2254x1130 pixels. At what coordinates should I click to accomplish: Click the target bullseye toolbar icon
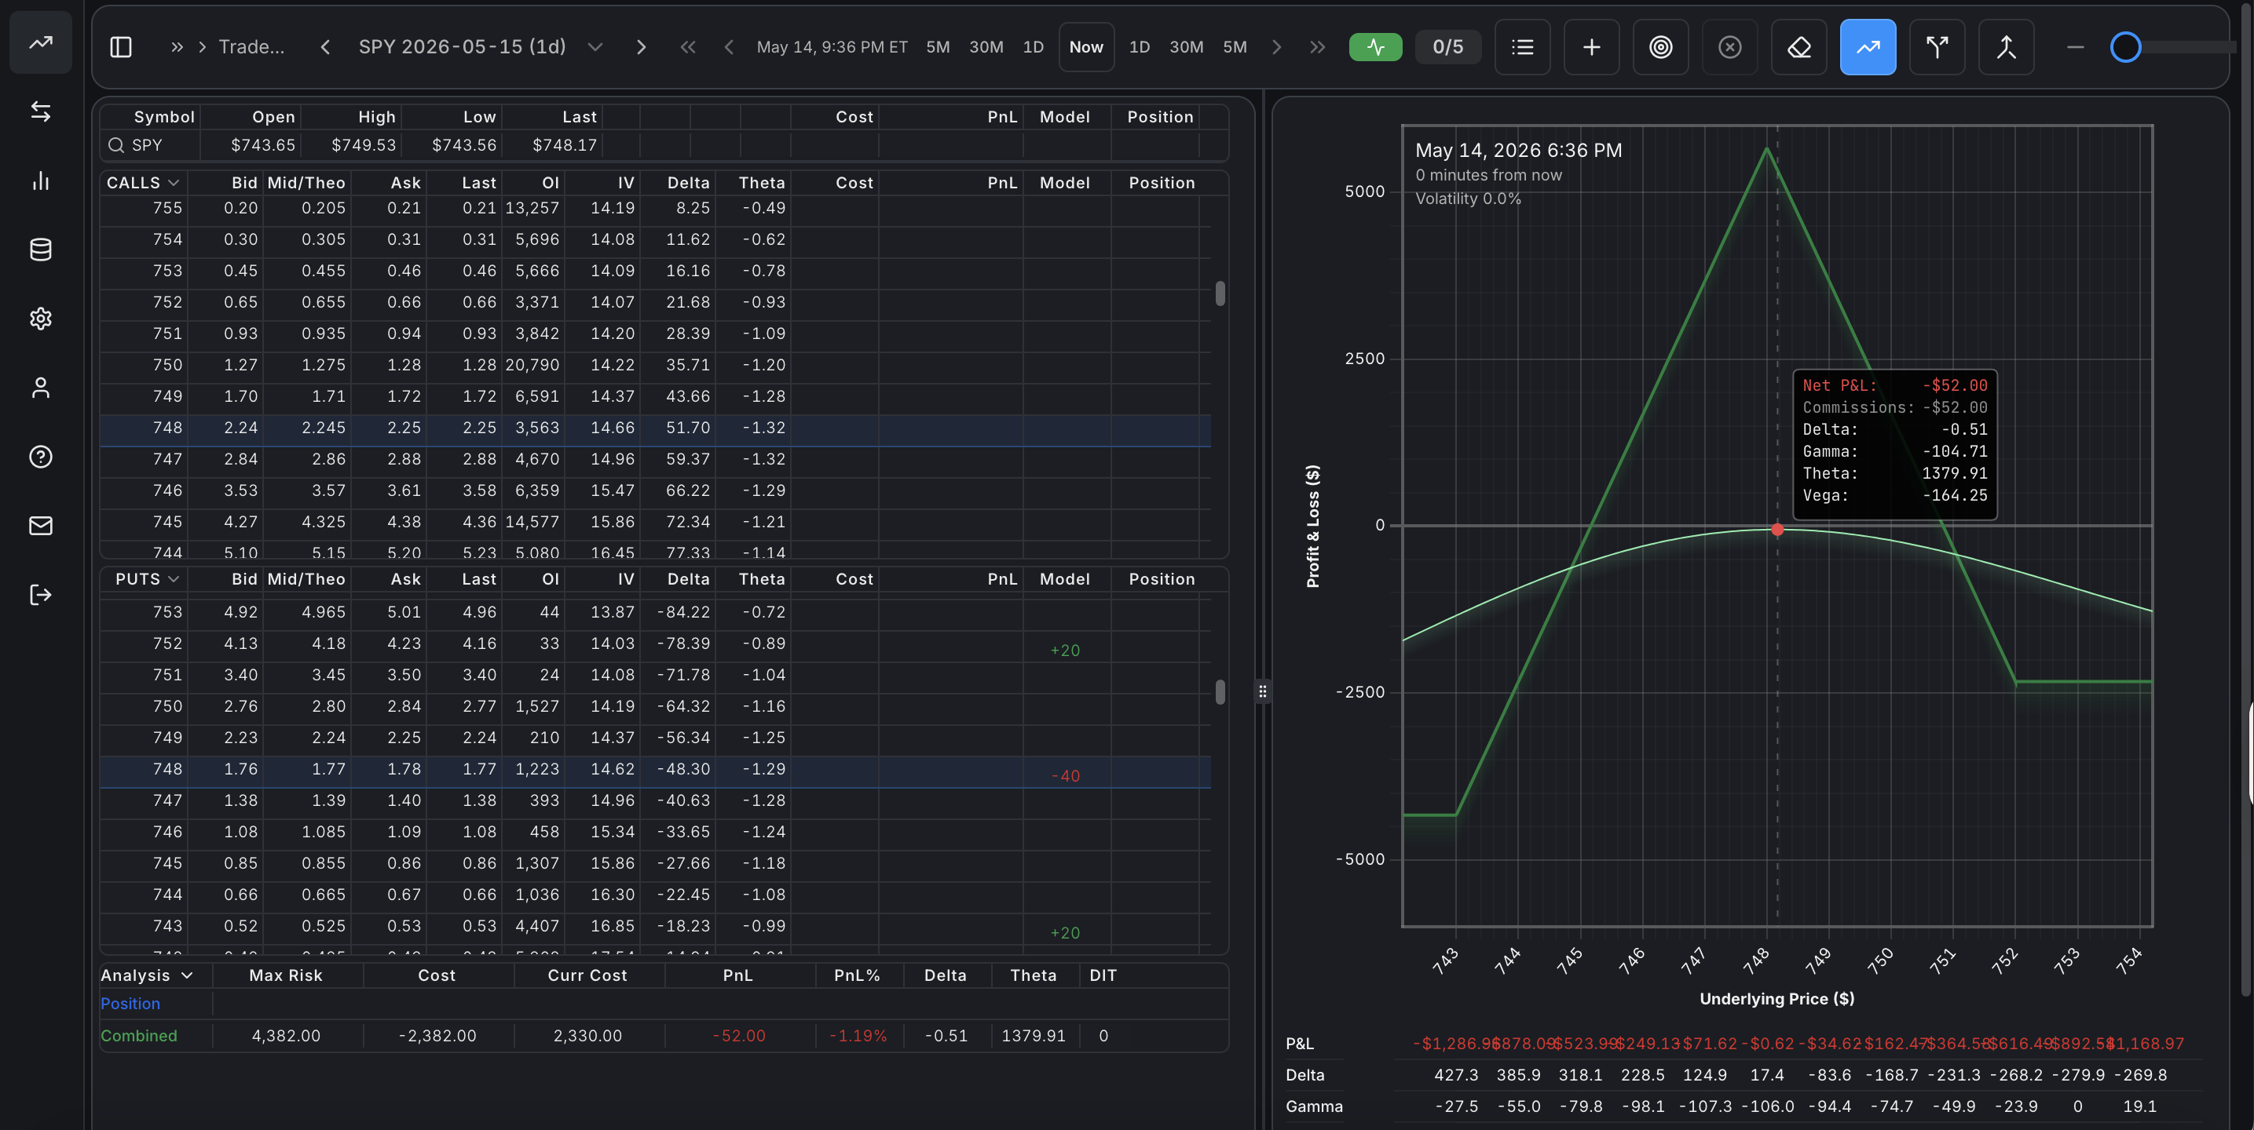(1661, 47)
